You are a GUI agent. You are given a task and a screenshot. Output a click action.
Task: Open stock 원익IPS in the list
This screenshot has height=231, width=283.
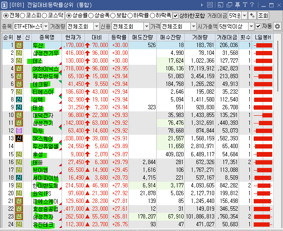pyautogui.click(x=42, y=193)
